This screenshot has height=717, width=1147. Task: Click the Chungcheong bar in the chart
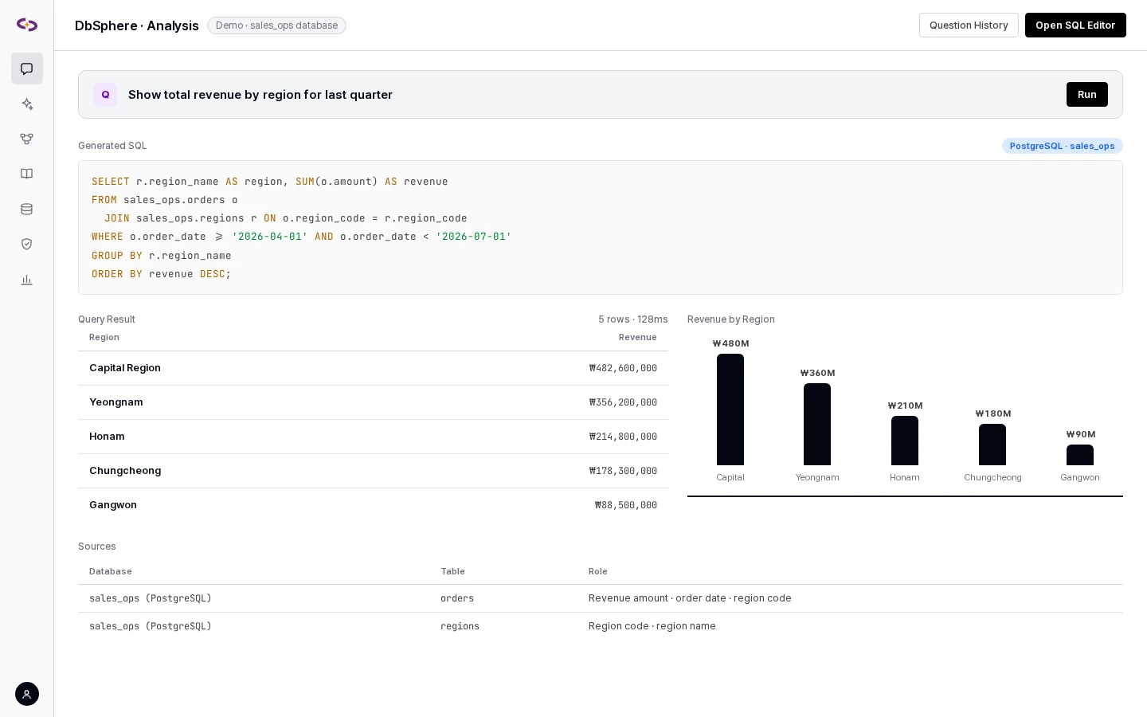992,445
